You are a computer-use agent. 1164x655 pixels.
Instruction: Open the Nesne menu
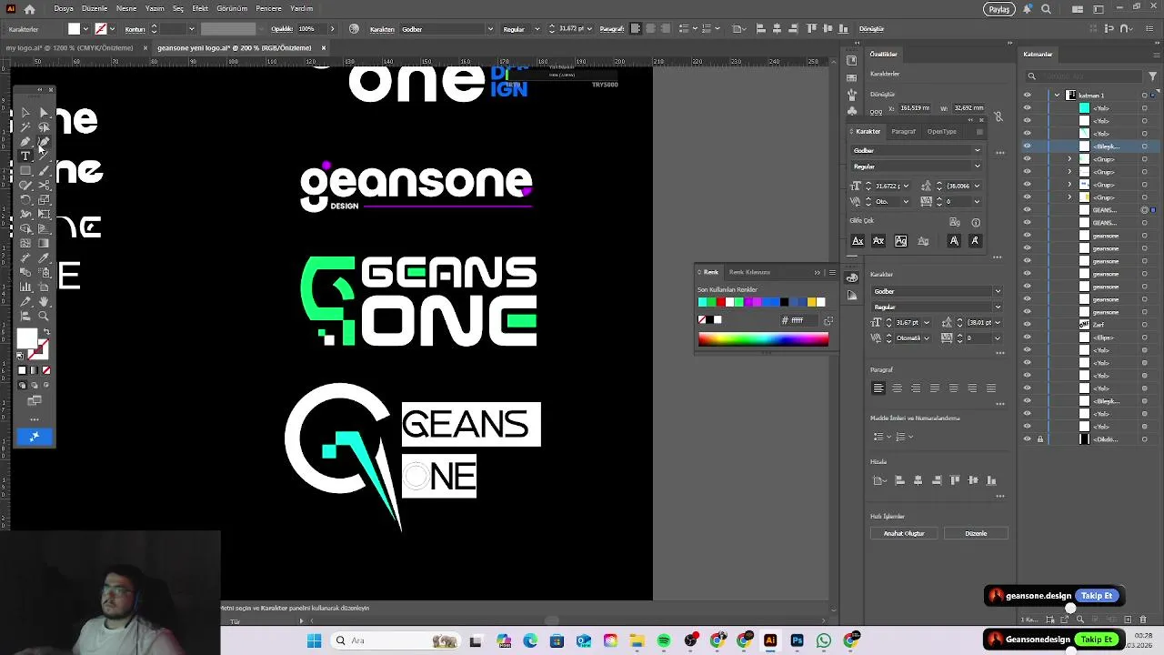click(126, 8)
